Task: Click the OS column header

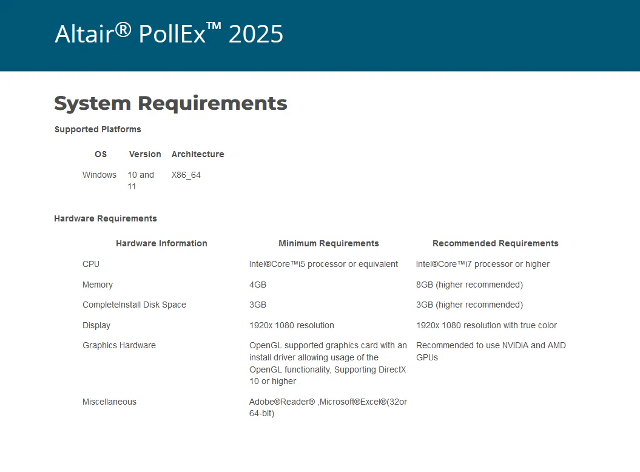Action: point(101,154)
